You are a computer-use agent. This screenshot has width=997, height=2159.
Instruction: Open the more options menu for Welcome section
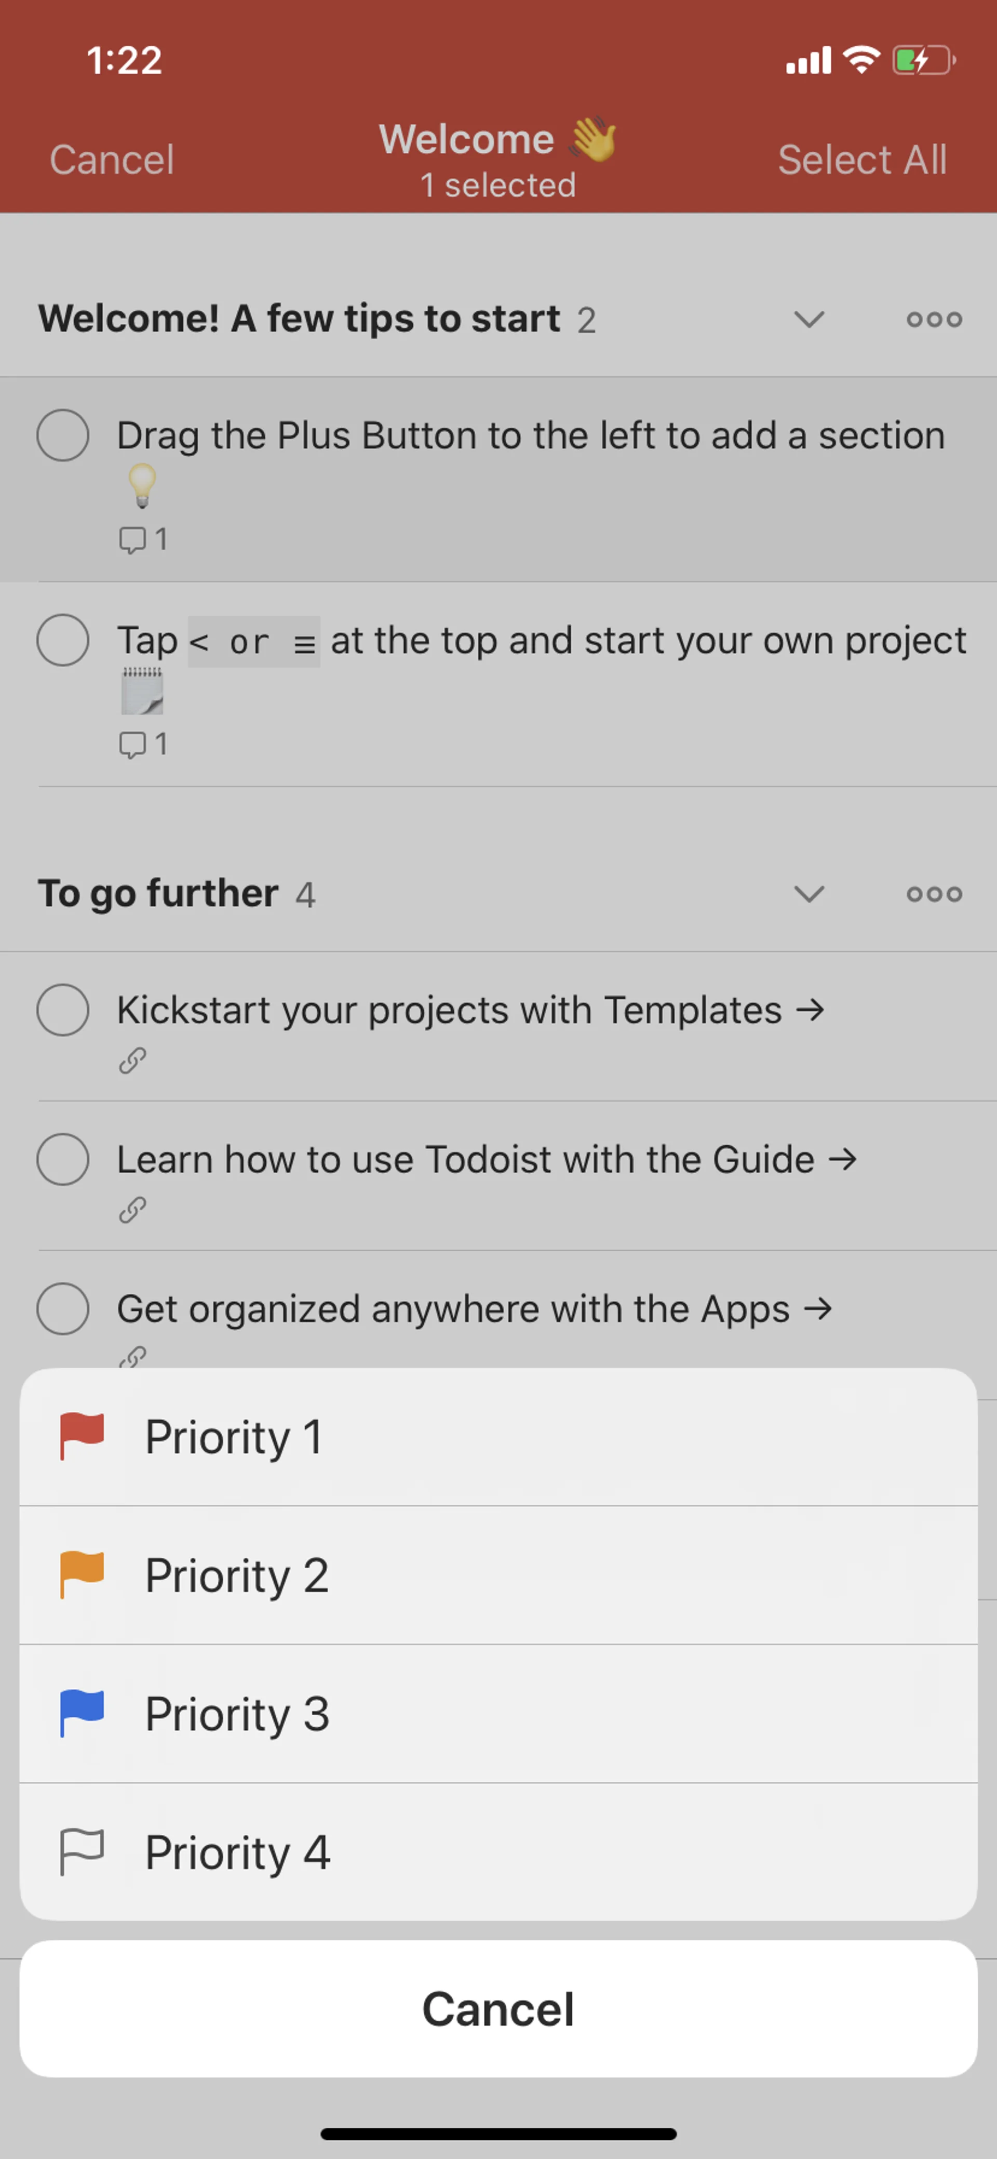tap(933, 320)
